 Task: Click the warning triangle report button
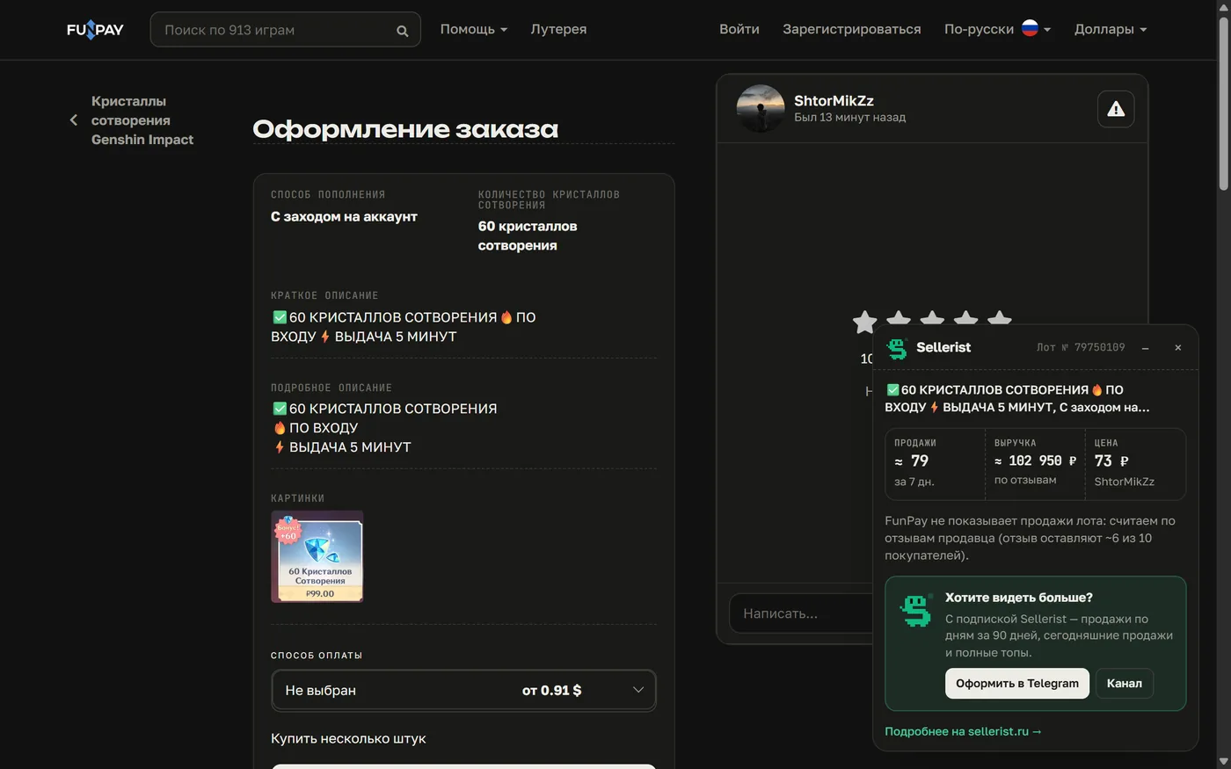tap(1116, 109)
